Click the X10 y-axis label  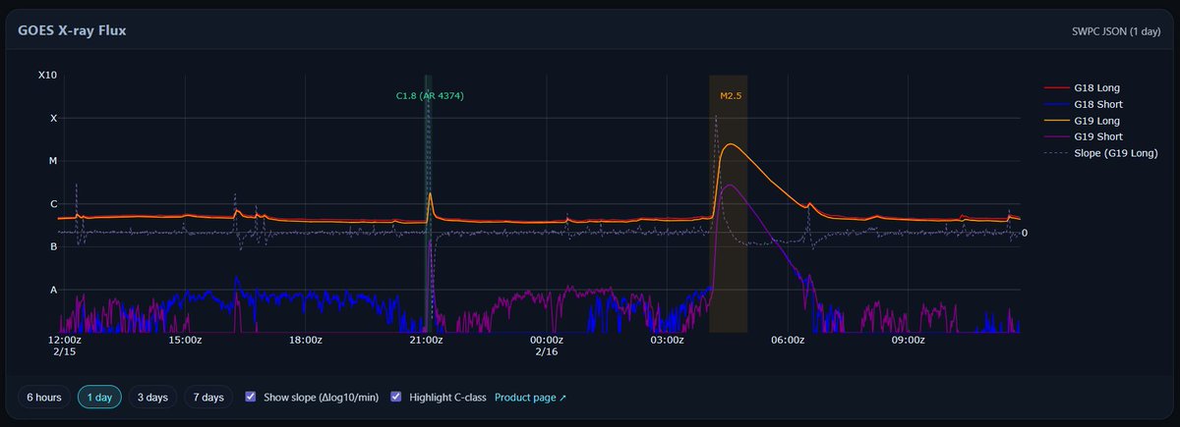click(47, 76)
